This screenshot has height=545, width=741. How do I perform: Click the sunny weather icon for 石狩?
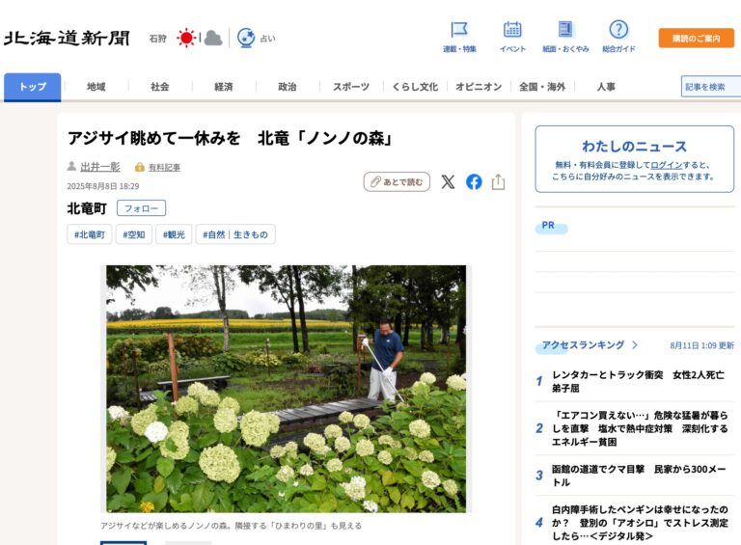[x=186, y=38]
